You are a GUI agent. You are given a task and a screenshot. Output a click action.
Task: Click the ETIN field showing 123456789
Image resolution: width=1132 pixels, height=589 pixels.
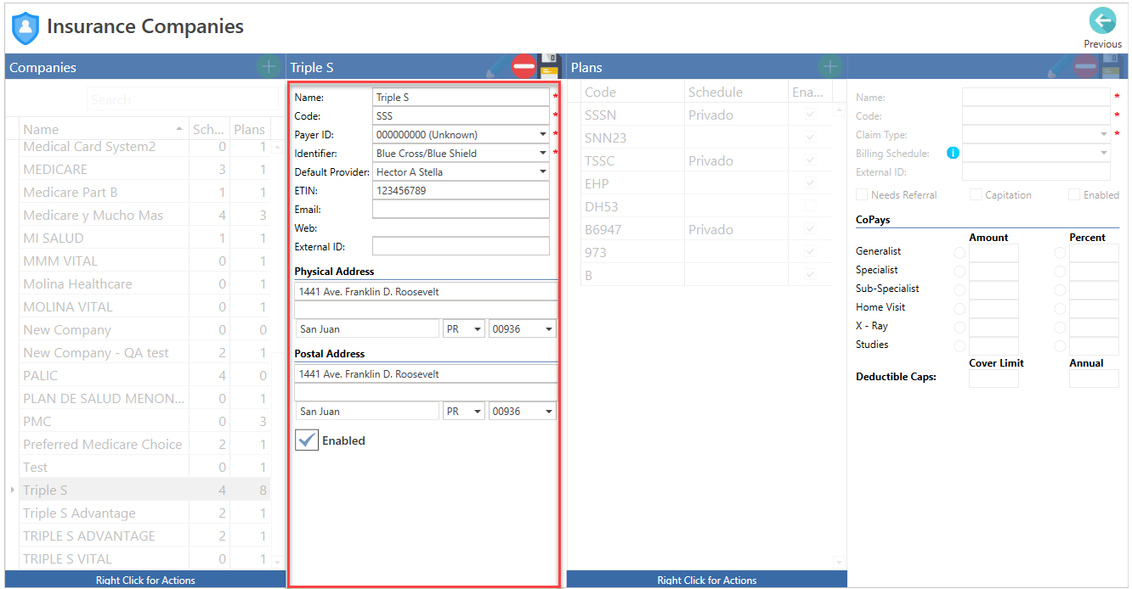461,190
